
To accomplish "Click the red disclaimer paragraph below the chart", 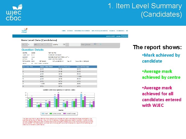I will [59, 121].
